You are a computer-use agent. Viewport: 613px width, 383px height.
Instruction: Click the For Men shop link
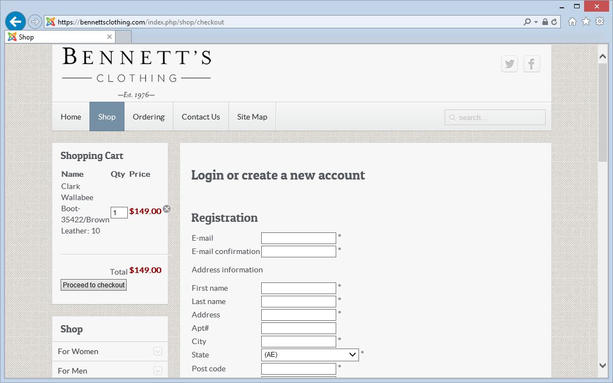click(72, 370)
